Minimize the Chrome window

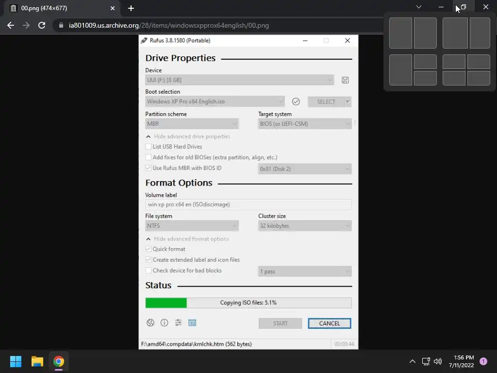(x=441, y=7)
